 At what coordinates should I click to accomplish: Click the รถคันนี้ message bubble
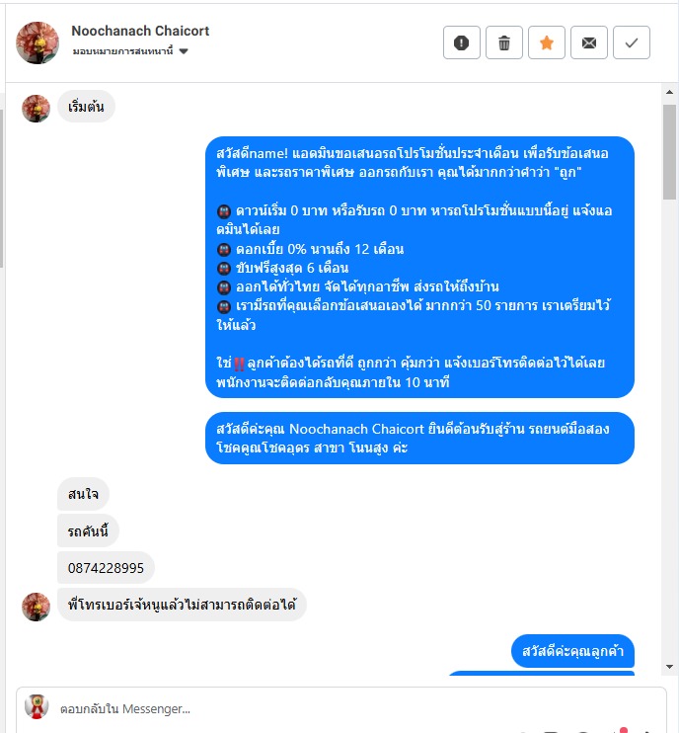click(88, 530)
